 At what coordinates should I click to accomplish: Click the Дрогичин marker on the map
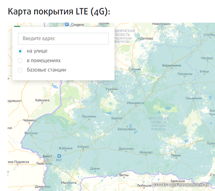(x=126, y=152)
